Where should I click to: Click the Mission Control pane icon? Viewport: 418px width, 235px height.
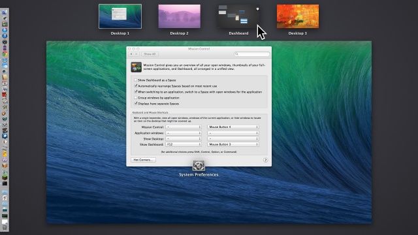pos(137,67)
